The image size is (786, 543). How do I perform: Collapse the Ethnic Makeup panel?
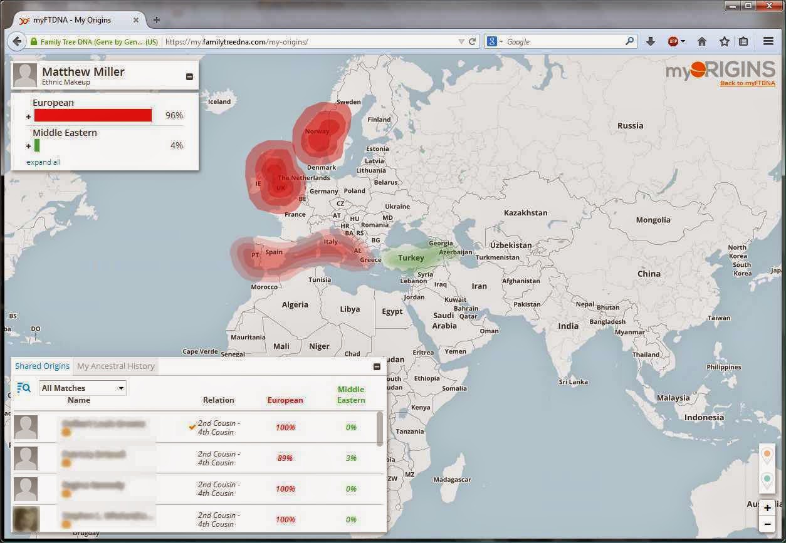[x=189, y=76]
